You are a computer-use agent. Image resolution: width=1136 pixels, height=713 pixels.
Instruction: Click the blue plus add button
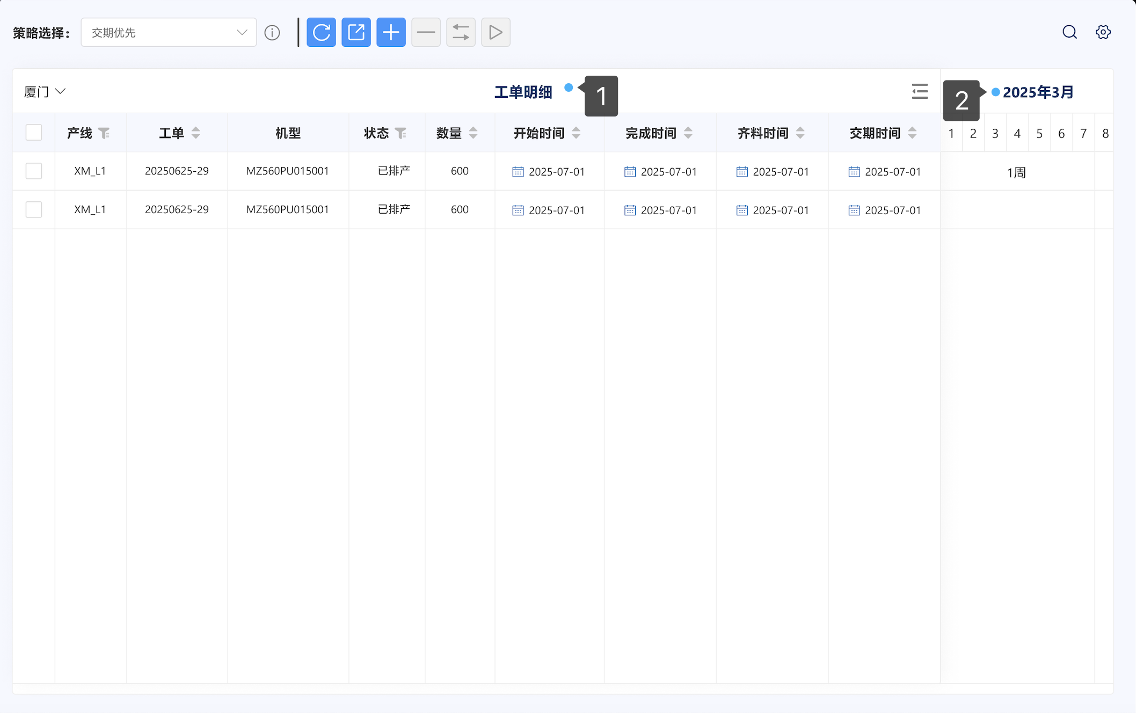click(x=391, y=32)
